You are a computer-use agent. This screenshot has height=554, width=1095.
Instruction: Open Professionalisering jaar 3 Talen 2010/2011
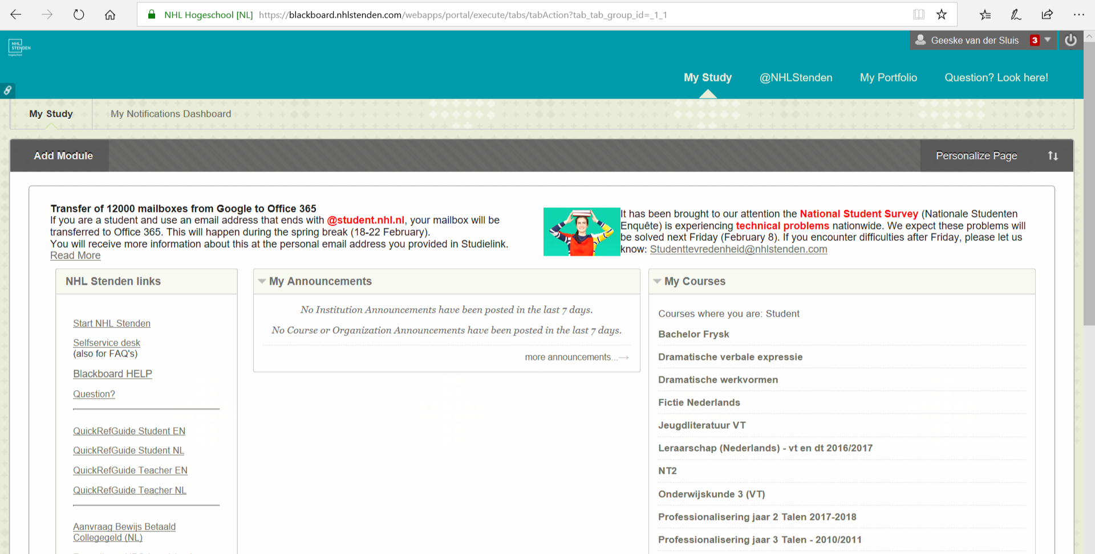coord(760,540)
